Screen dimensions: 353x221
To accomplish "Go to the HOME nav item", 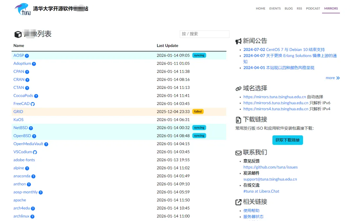I will 261,8.
